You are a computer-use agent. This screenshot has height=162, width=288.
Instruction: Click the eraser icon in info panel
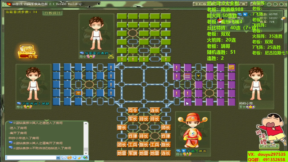click(x=283, y=18)
